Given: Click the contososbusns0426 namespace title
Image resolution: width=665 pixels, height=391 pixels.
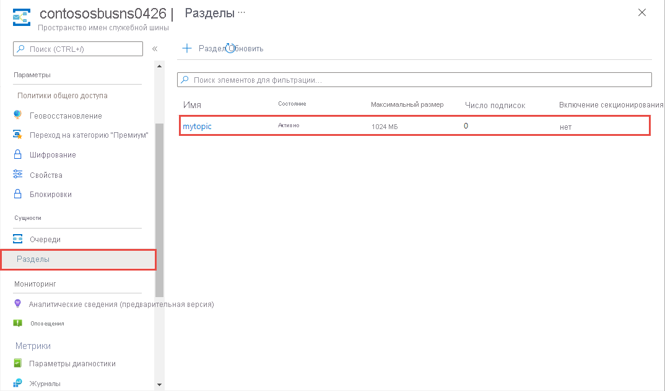Looking at the screenshot, I should click(x=103, y=13).
